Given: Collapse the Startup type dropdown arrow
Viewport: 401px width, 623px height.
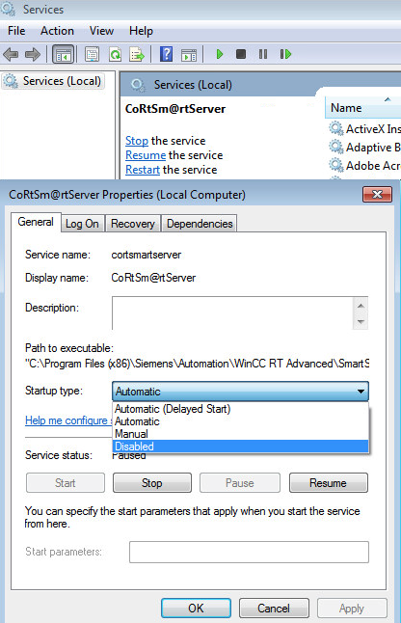Looking at the screenshot, I should pos(361,392).
